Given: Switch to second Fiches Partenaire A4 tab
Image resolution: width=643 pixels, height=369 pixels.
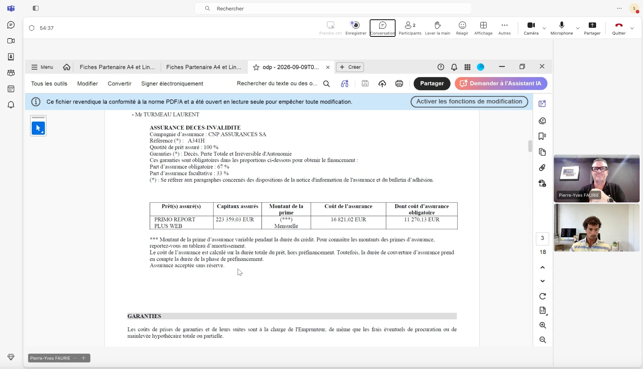Looking at the screenshot, I should (204, 67).
